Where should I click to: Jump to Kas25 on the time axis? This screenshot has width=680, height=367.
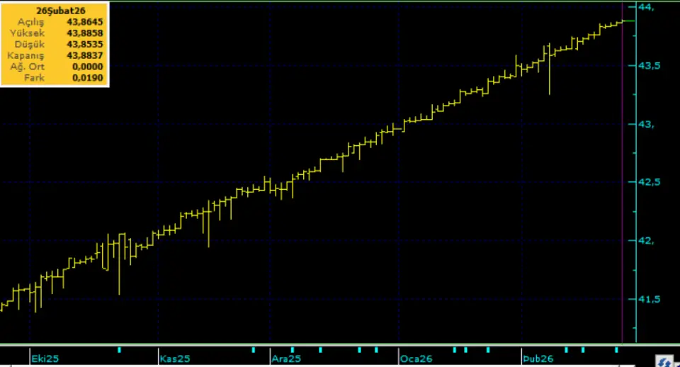[175, 359]
